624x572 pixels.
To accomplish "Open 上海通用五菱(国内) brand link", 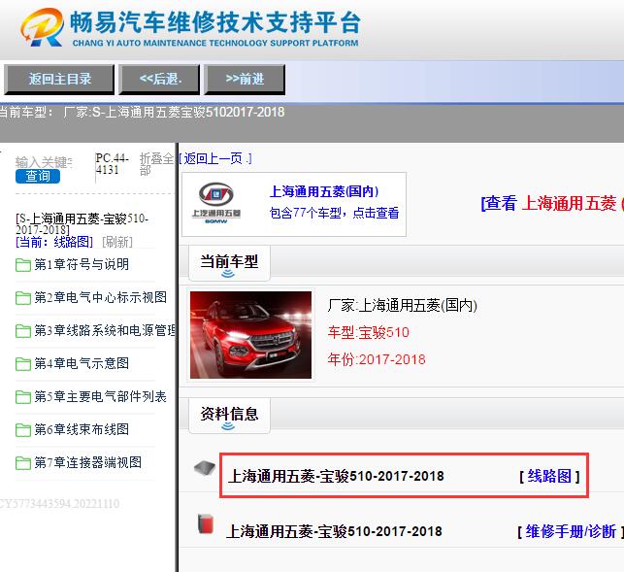I will [324, 191].
